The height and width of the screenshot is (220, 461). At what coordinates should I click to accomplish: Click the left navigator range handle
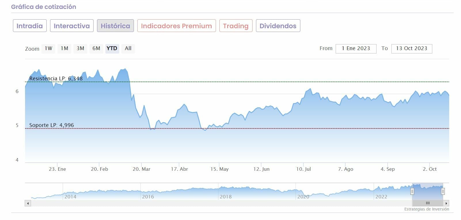click(412, 191)
